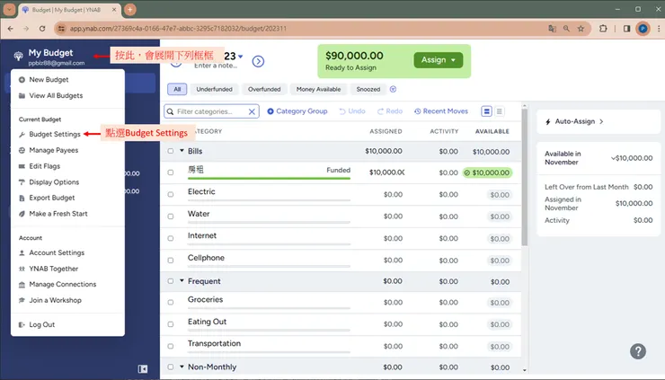
Task: Click the 房租 funded progress bar
Action: pos(269,179)
